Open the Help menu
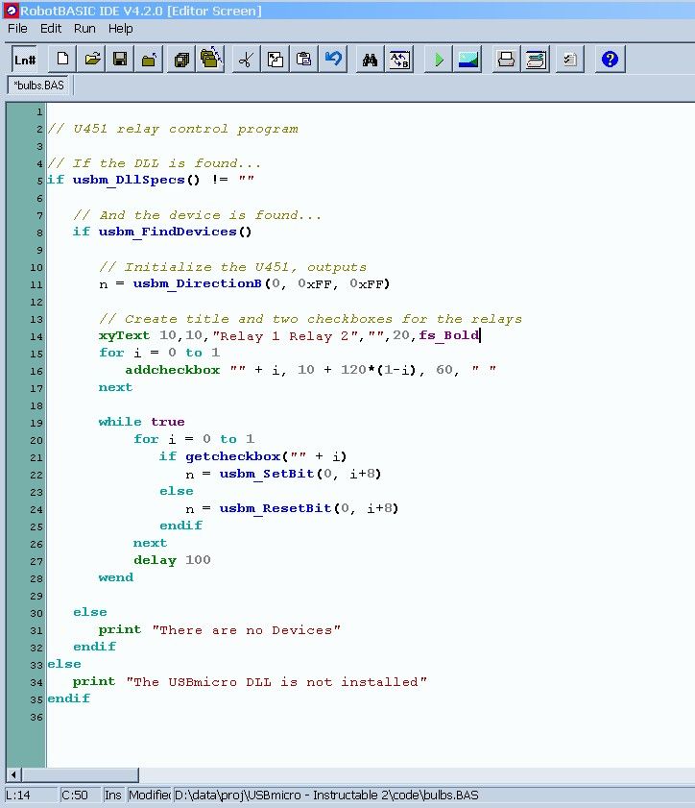Viewport: 695px width, 808px height. pyautogui.click(x=120, y=28)
